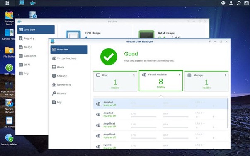Open the search magnifier in the taskbar
This screenshot has width=250, height=156.
[238, 3]
